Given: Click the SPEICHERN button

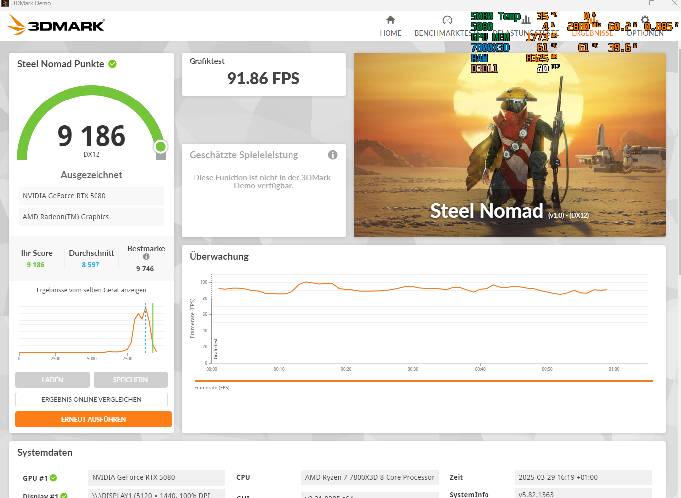Looking at the screenshot, I should point(130,380).
